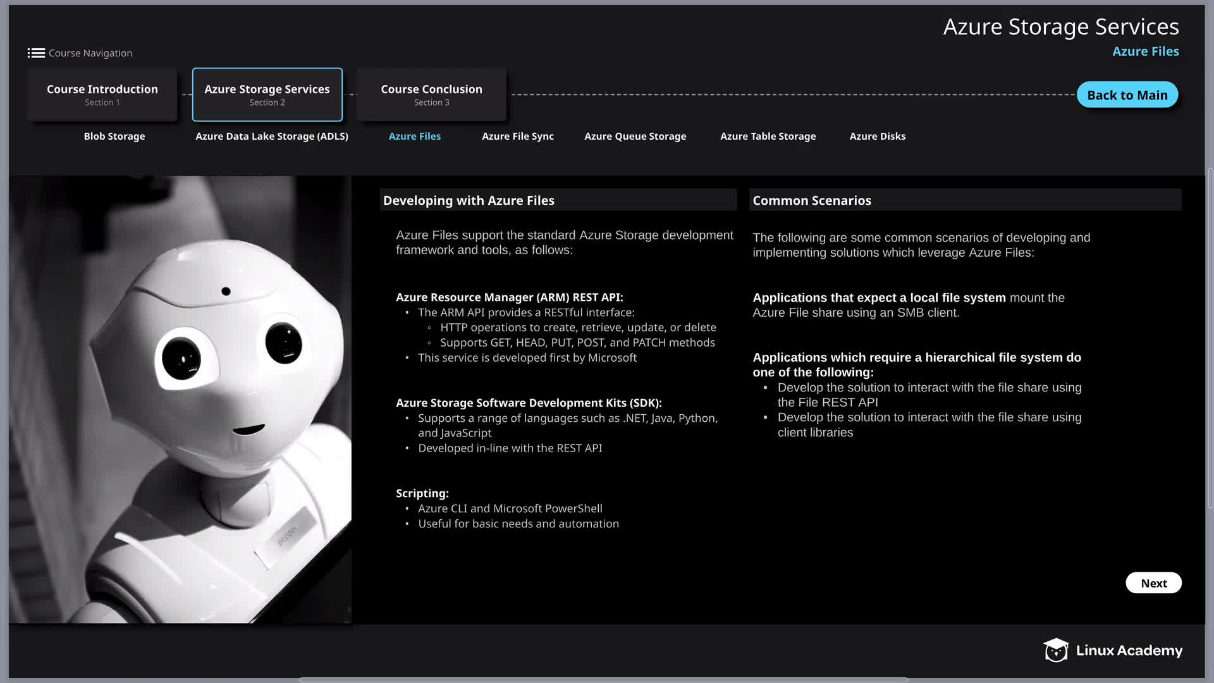Click the Linux Academy owl logo
1214x683 pixels.
(x=1055, y=650)
